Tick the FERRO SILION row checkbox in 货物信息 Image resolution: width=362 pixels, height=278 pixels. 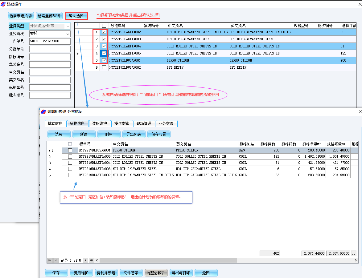point(70,151)
